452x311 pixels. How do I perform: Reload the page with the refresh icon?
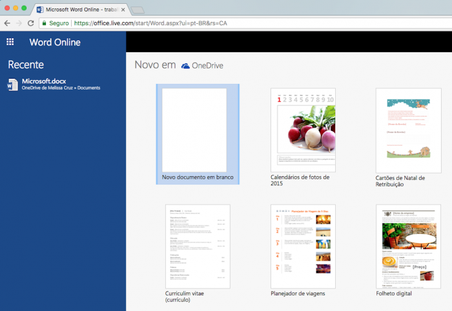(x=30, y=23)
